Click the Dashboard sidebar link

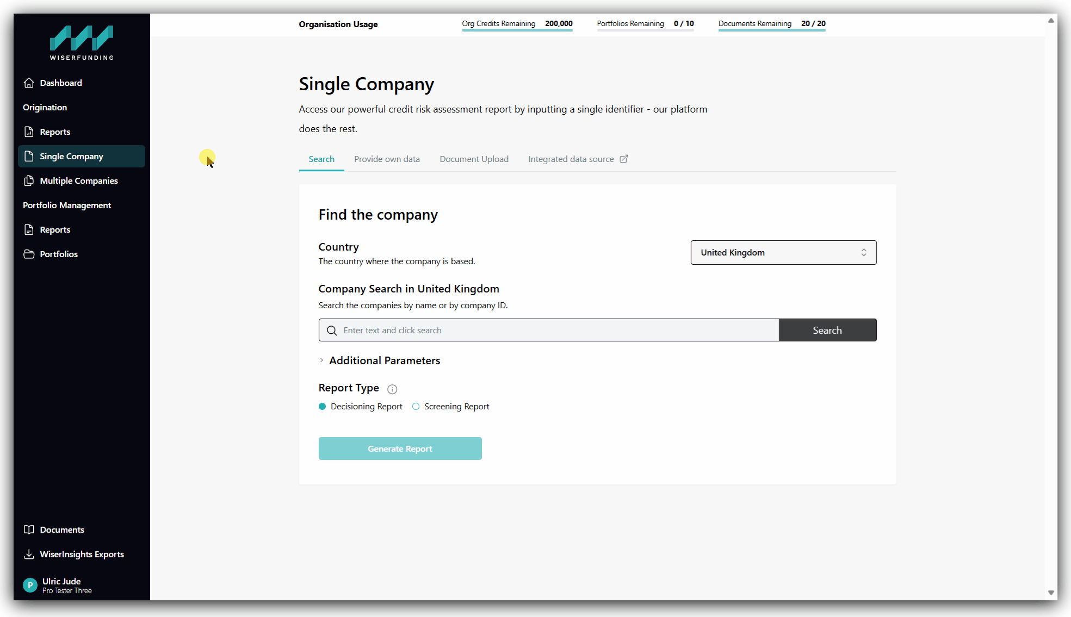tap(82, 83)
